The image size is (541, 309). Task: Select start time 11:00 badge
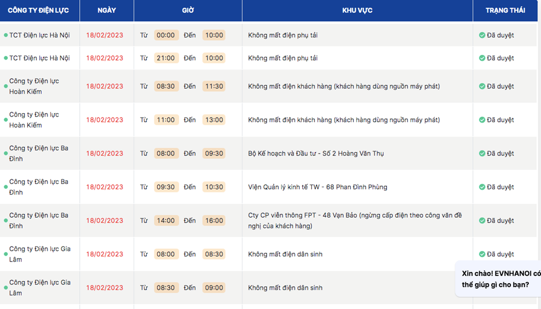tap(166, 120)
